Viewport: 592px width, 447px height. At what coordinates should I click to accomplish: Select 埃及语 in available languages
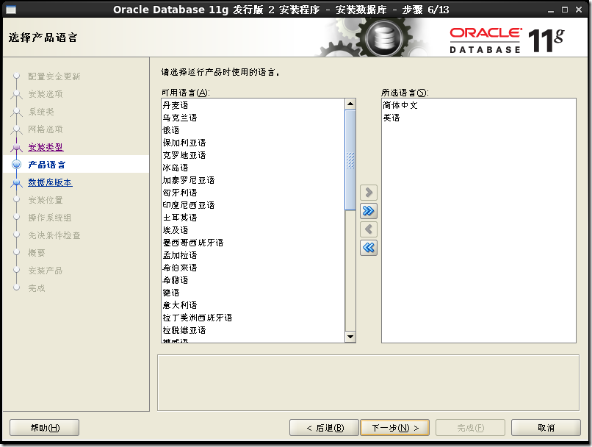[x=253, y=229]
